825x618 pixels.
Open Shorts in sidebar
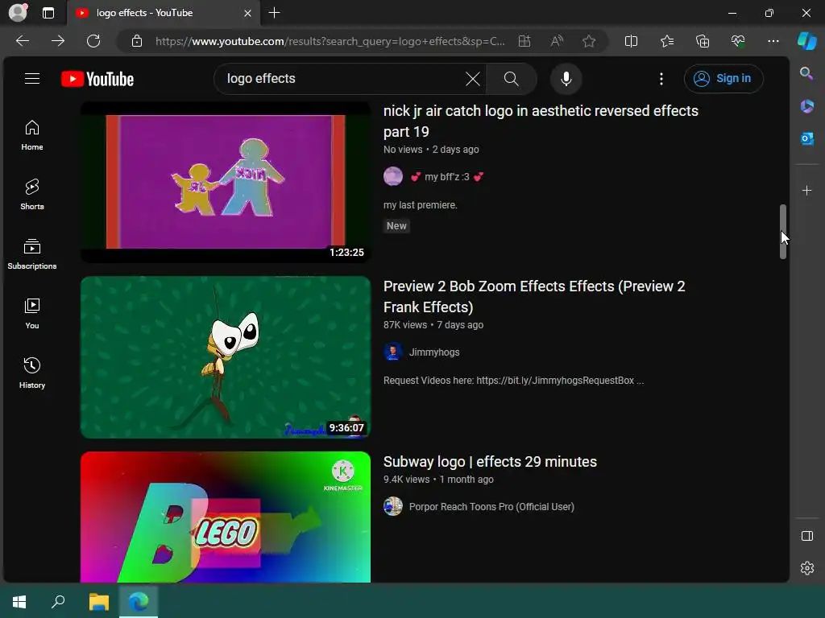point(32,195)
